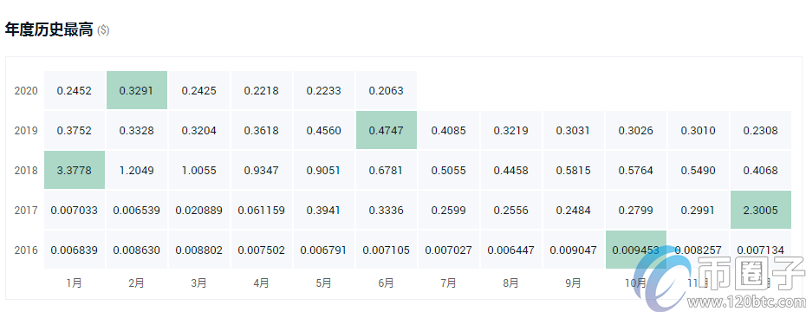Click the 0.2063 cell for June 2020
The width and height of the screenshot is (806, 312).
[386, 90]
